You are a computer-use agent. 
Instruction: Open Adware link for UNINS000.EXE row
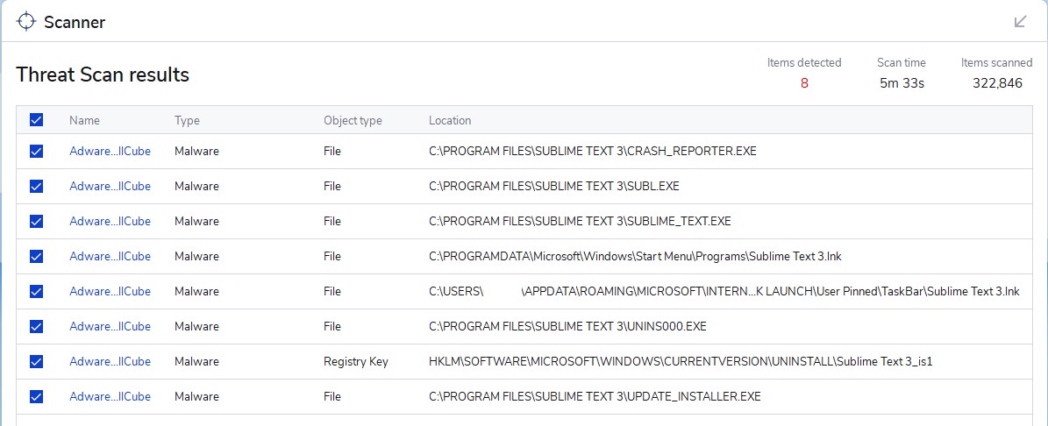111,326
